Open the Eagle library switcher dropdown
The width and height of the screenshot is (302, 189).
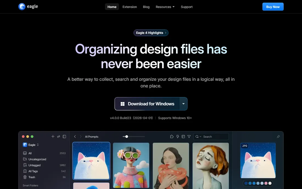(x=31, y=145)
